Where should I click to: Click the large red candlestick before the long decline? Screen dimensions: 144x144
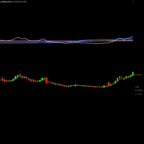tap(47, 80)
